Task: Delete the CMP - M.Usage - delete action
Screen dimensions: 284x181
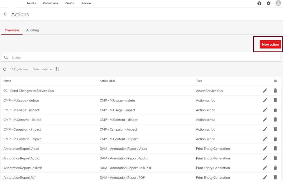Action: click(275, 100)
